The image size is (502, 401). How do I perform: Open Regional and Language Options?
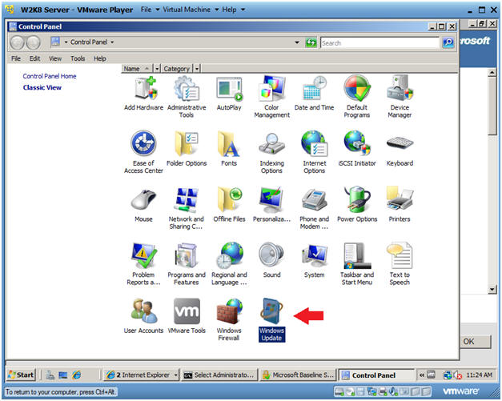click(229, 263)
